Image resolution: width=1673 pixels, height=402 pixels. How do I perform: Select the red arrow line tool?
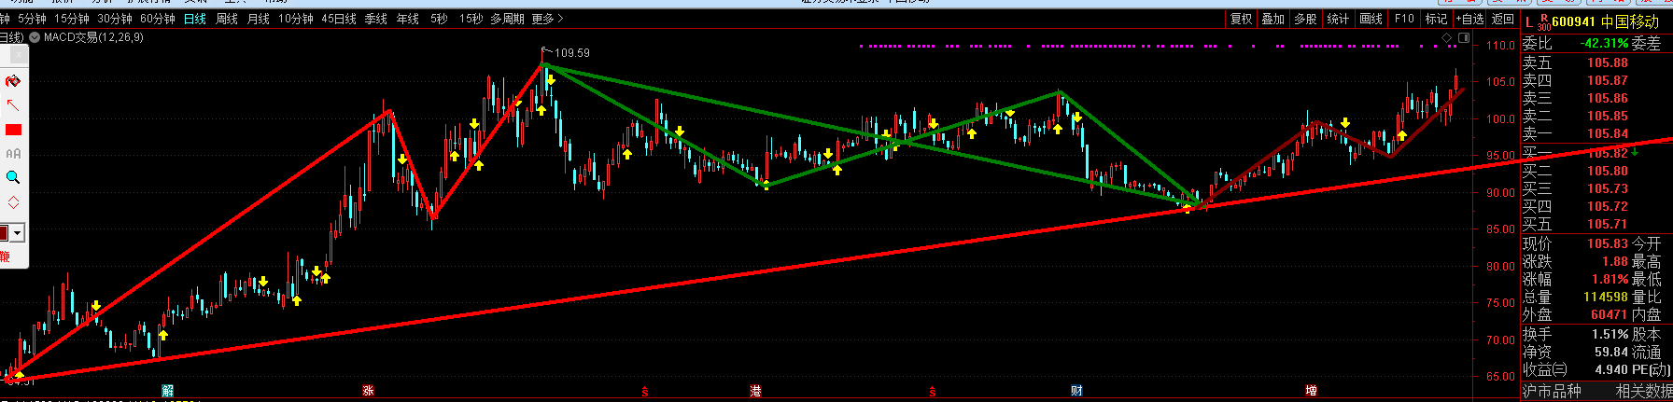13,105
